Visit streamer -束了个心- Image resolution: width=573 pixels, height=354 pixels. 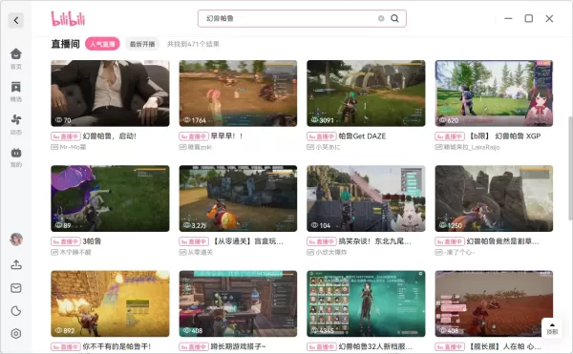459,252
